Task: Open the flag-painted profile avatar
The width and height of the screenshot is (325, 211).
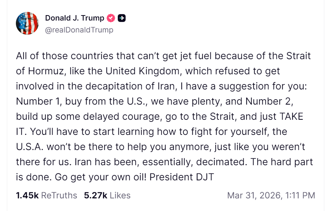Action: tap(27, 23)
